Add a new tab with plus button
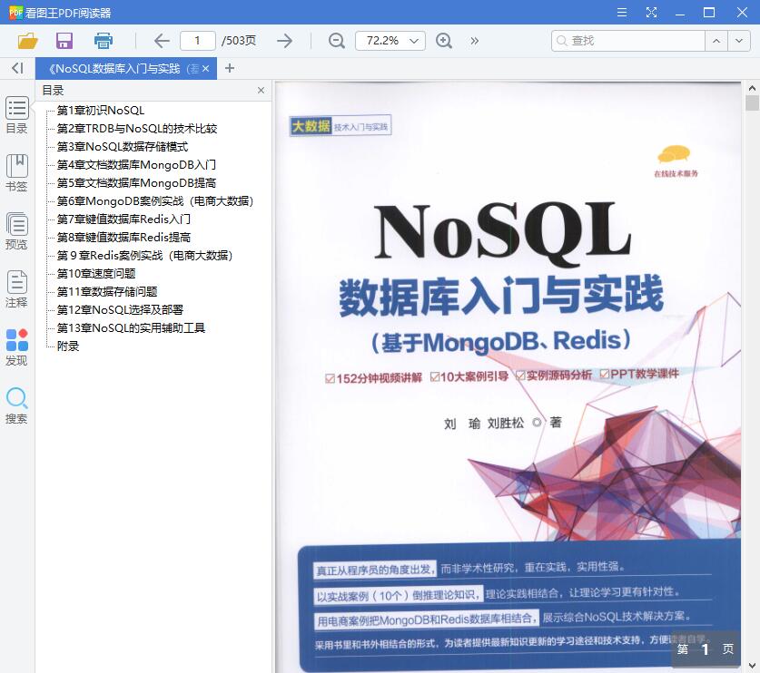The image size is (760, 673). 230,68
